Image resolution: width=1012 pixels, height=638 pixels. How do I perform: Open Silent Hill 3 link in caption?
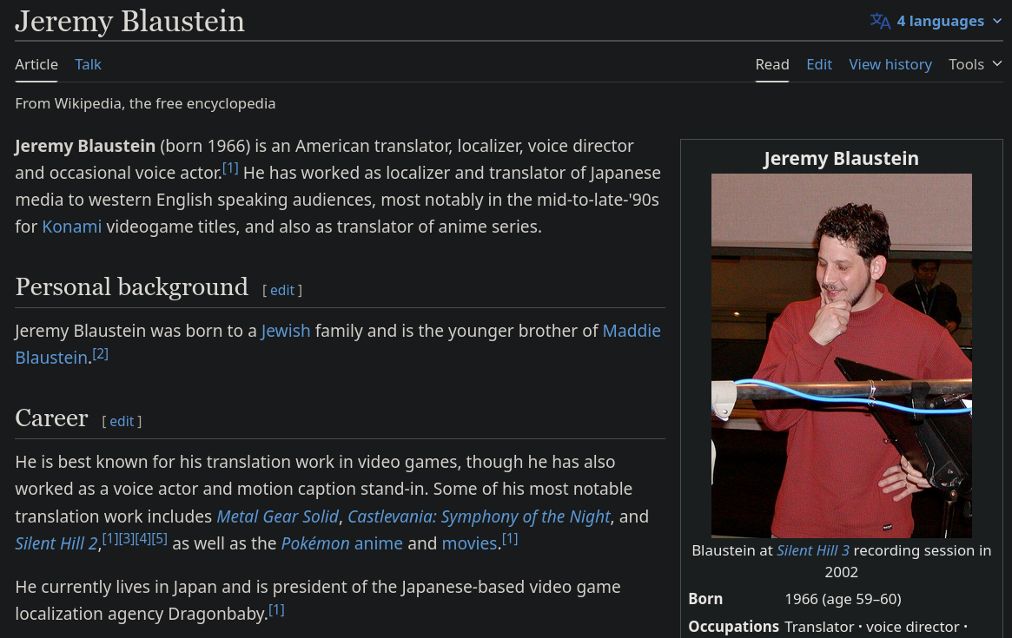pyautogui.click(x=812, y=550)
